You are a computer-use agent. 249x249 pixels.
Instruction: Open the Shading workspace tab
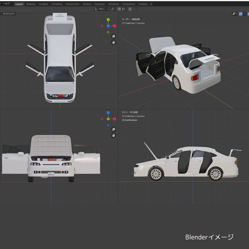(87, 4)
